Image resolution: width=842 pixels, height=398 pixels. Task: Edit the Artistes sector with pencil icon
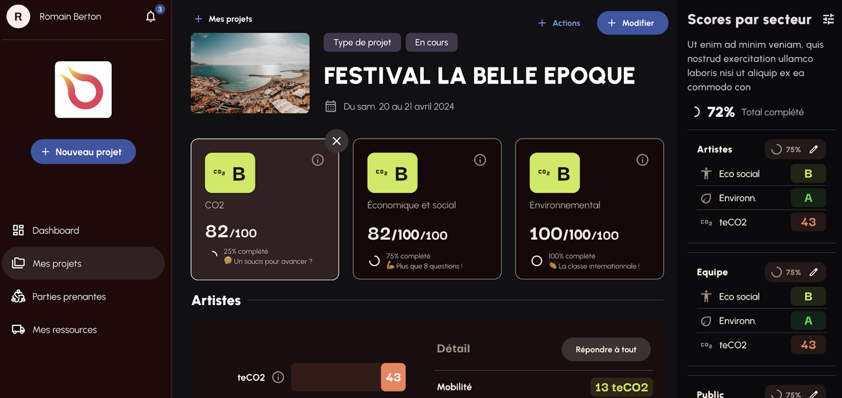click(814, 149)
